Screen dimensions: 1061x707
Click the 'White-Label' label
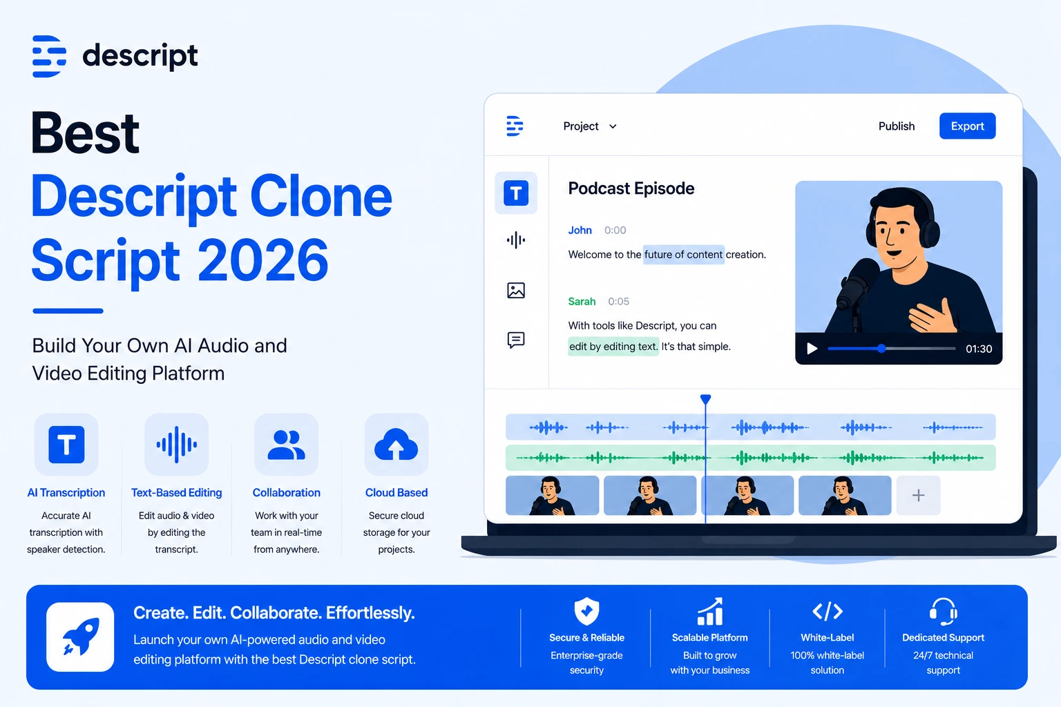(x=828, y=638)
